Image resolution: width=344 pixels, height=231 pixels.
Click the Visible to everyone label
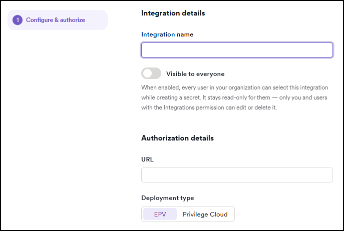195,74
